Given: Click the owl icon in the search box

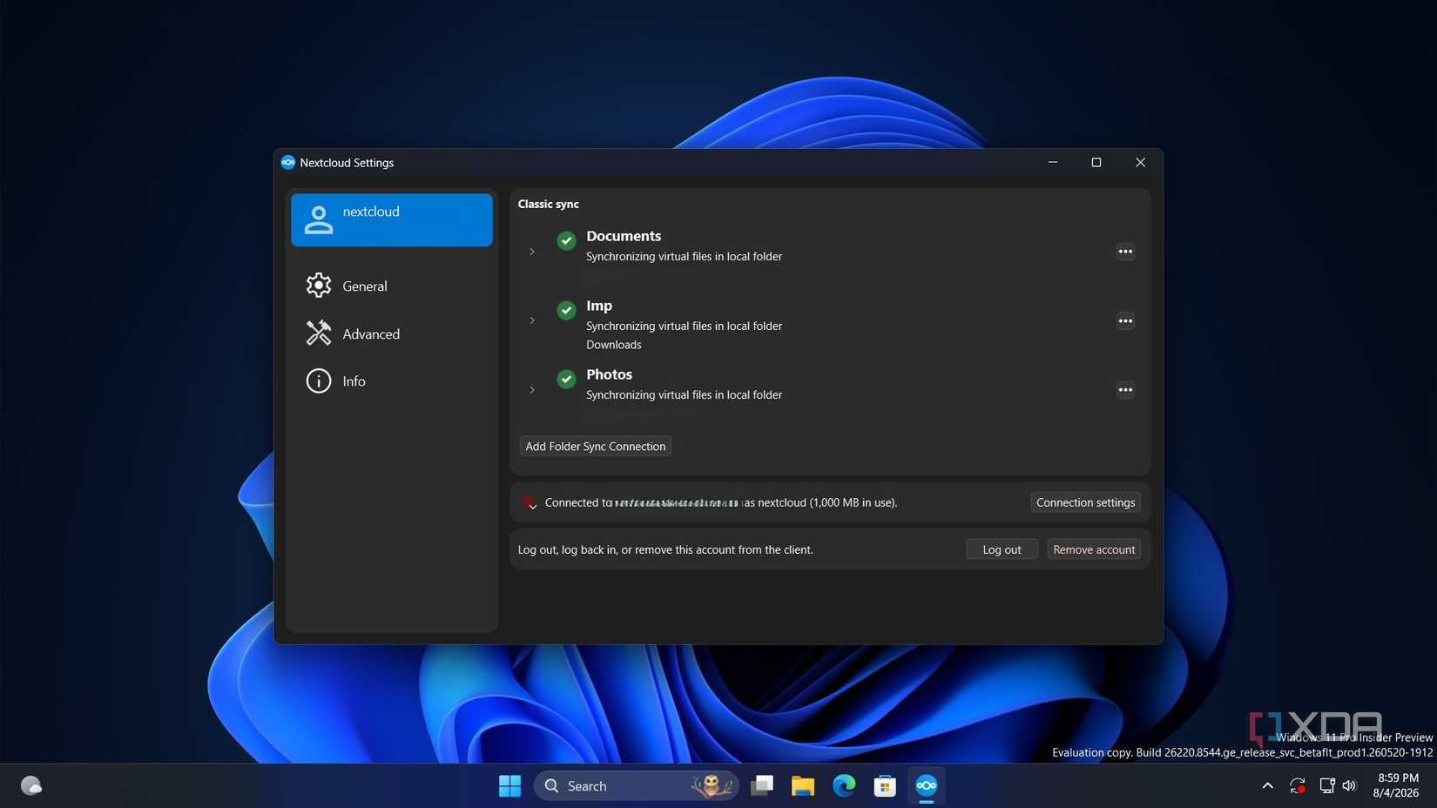Looking at the screenshot, I should tap(712, 785).
